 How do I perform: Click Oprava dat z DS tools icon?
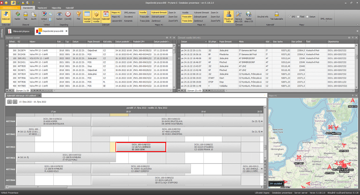(x=239, y=15)
